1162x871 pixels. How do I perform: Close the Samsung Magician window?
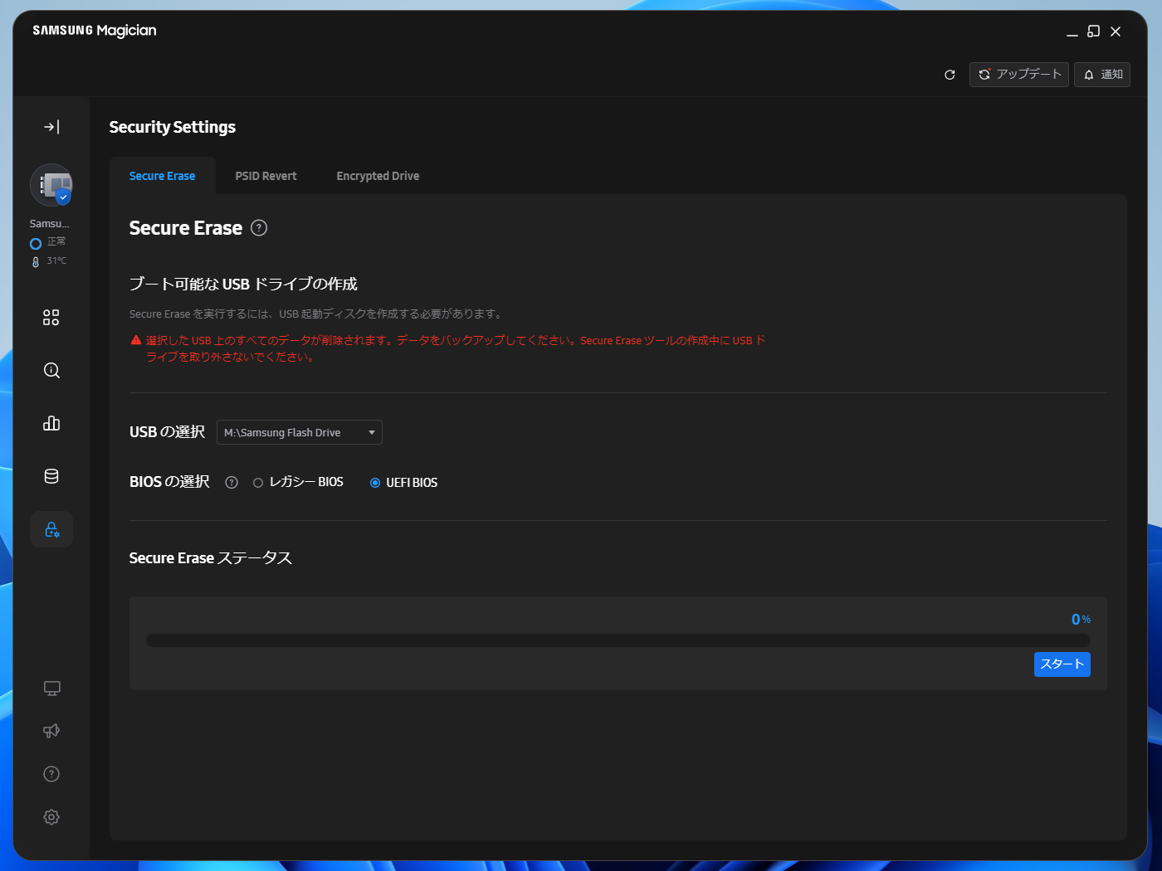pos(1116,32)
